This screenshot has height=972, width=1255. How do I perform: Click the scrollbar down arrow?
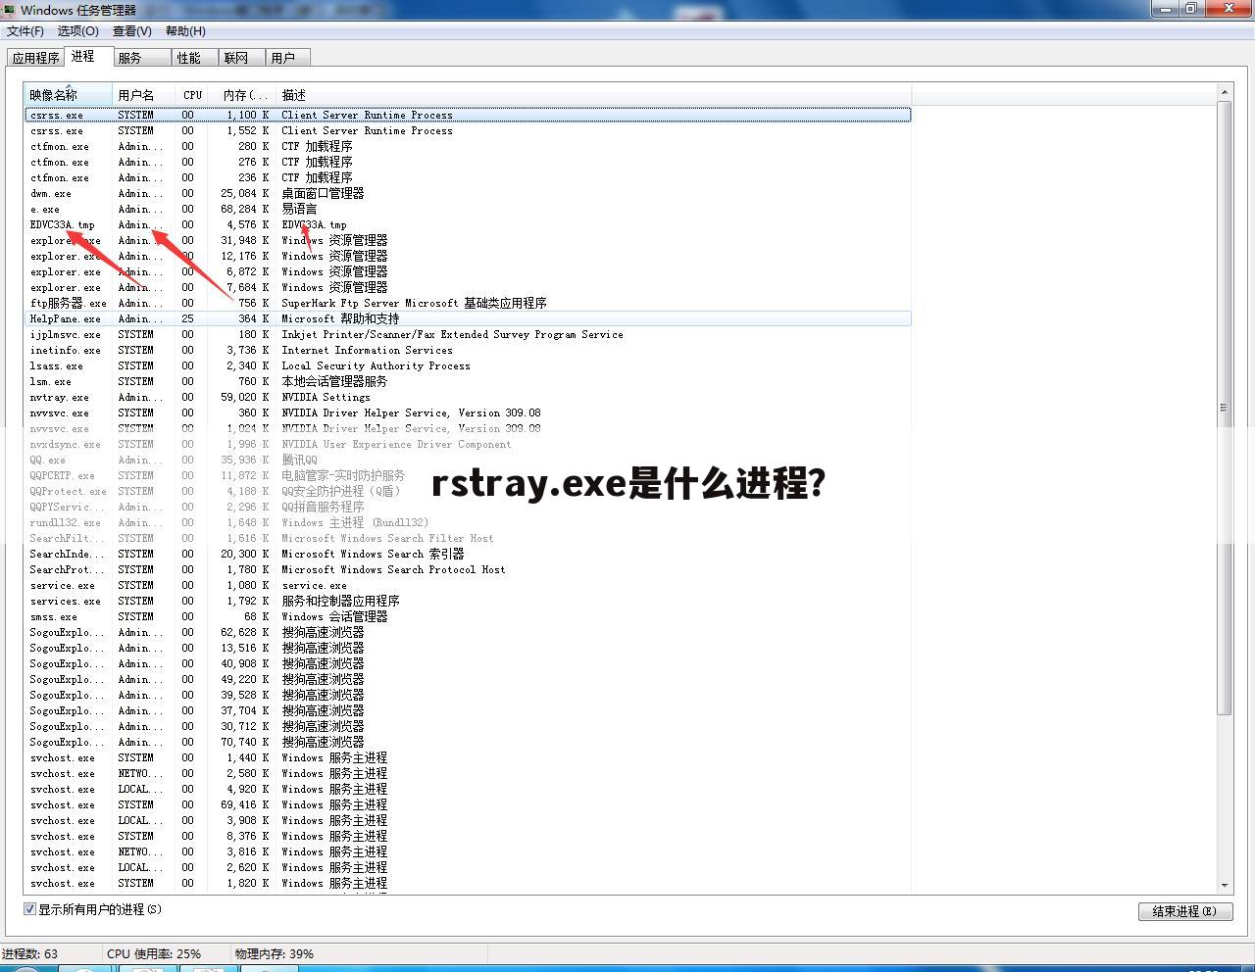click(x=1223, y=885)
